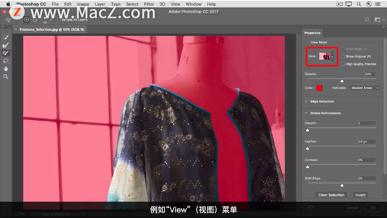Click the Shift Edge 0% field
387x218 pixels.
pos(366,179)
